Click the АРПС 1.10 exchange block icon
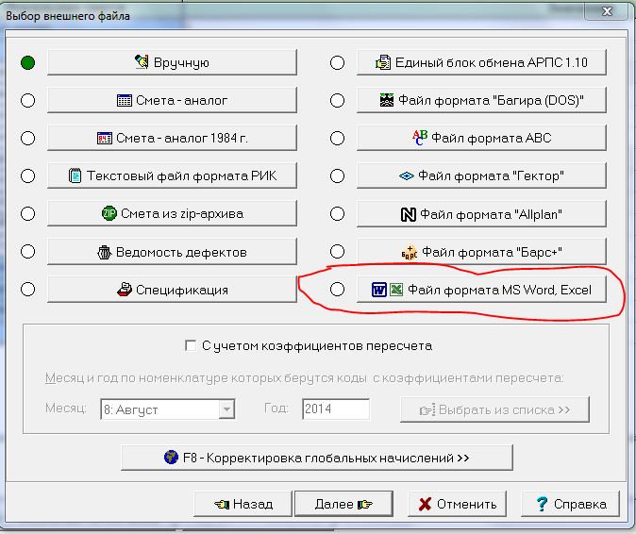The width and height of the screenshot is (636, 534). 383,62
